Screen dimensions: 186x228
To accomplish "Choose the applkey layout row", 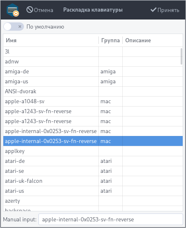I will click(x=93, y=151).
